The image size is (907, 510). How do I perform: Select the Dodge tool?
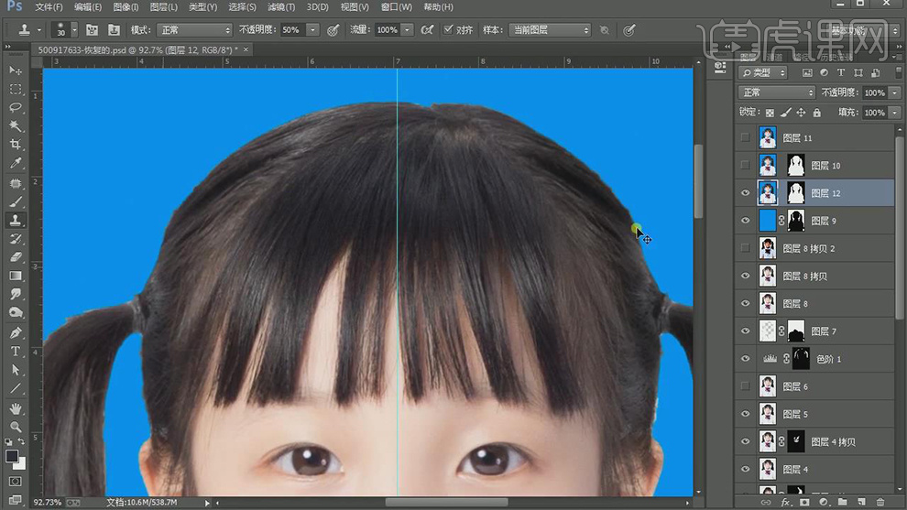[16, 313]
